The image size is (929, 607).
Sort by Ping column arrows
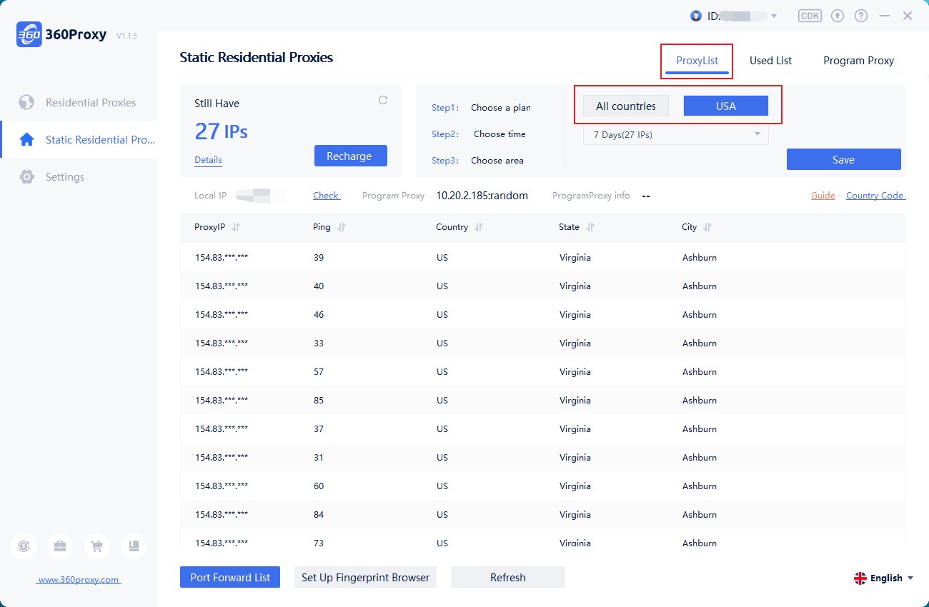click(x=342, y=227)
